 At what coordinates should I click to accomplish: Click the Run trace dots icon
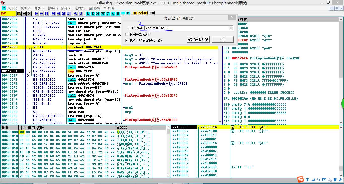pyautogui.click(x=123, y=13)
